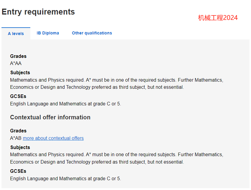Switch to the A levels tab
This screenshot has height=190, width=251.
point(16,34)
